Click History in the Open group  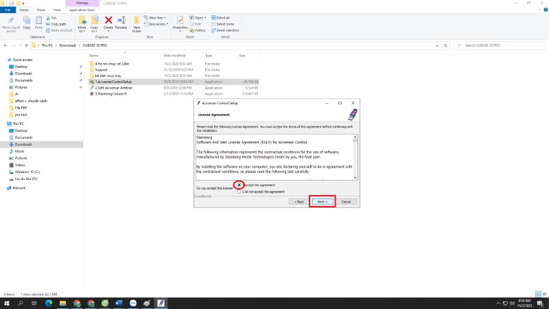[198, 30]
